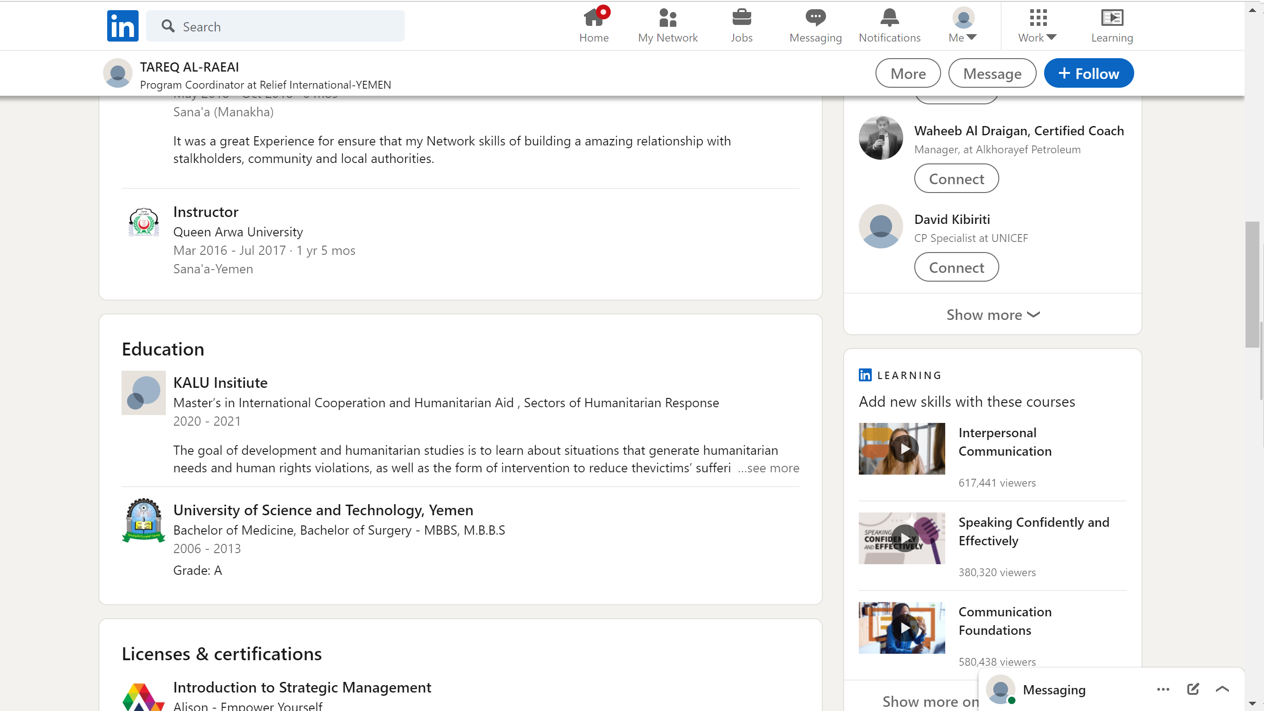Click the Message button for Tareq
The image size is (1264, 711).
[x=992, y=73]
